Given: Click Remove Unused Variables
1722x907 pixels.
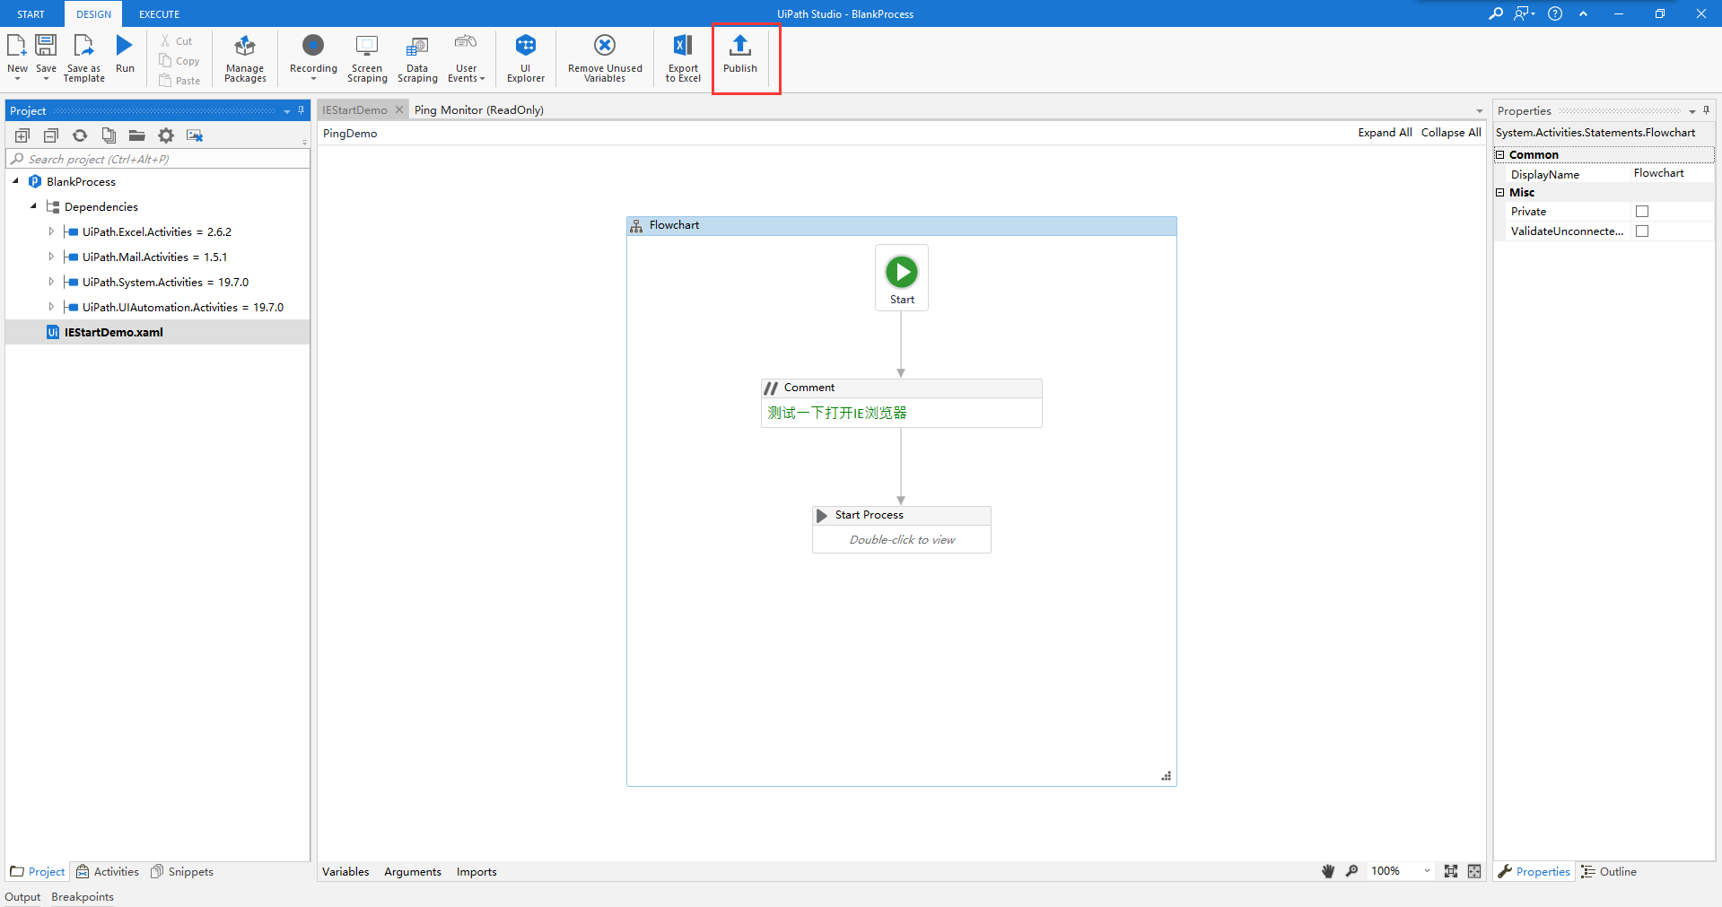Looking at the screenshot, I should pyautogui.click(x=604, y=57).
